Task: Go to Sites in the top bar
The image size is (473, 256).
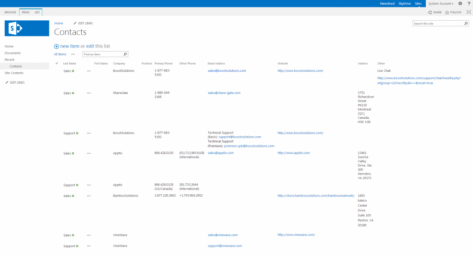Action: tap(418, 4)
